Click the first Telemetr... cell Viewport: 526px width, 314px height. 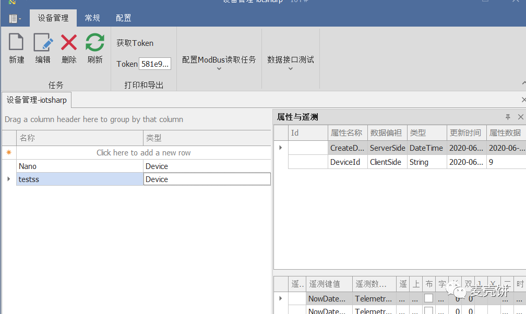point(374,298)
